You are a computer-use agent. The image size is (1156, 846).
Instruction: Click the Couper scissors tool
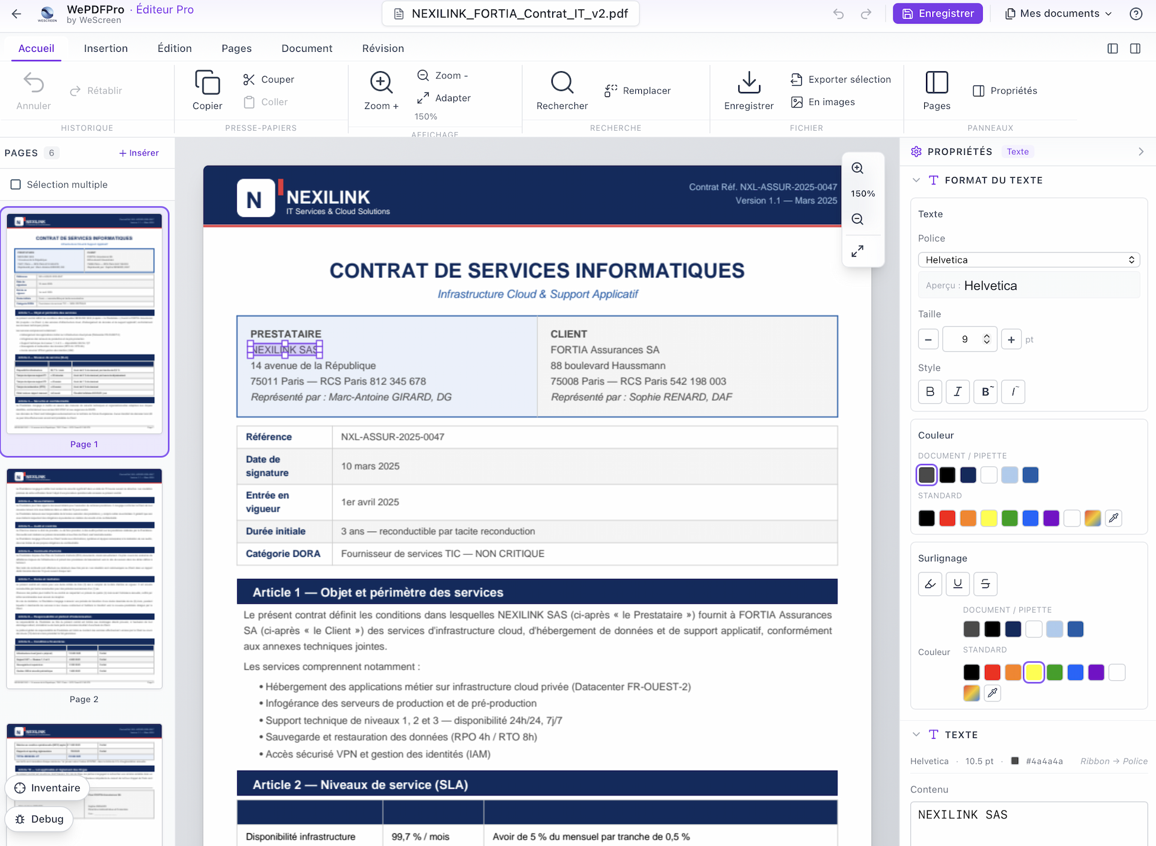[269, 79]
